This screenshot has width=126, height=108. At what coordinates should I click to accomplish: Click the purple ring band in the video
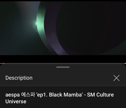click(x=52, y=35)
